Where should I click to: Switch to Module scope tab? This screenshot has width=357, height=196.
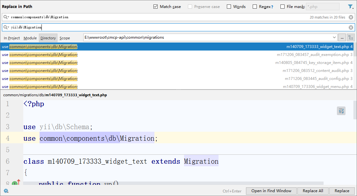coord(30,38)
